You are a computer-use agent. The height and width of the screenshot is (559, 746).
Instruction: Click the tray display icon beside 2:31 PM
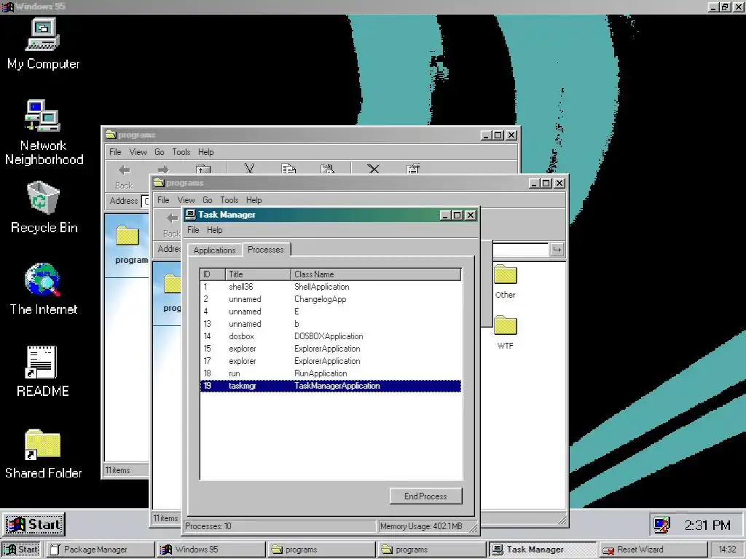pos(661,525)
